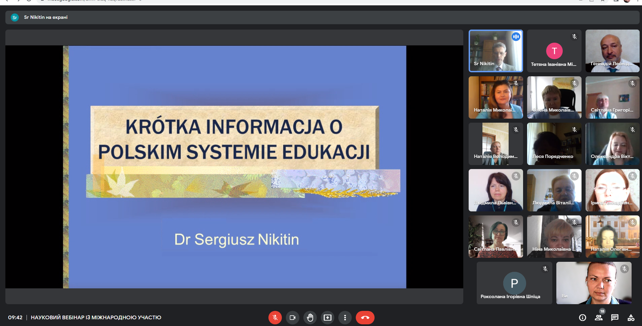
Task: Click the Леся Порядченко video tile
Action: click(x=554, y=144)
